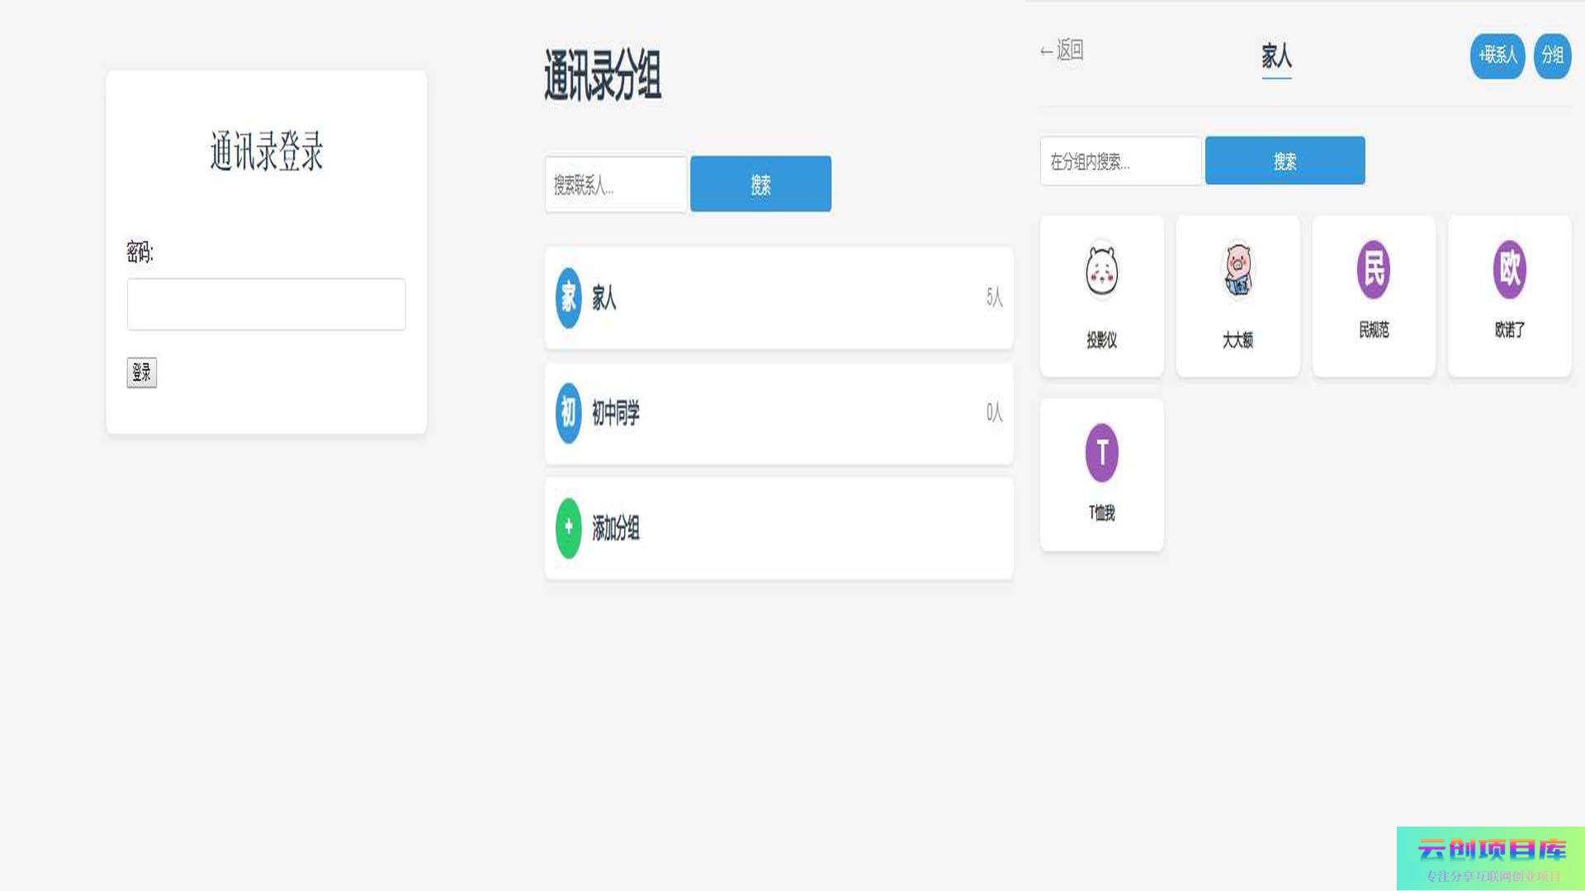Click the 在分组内搜索 input box
The height and width of the screenshot is (891, 1585).
click(1119, 161)
